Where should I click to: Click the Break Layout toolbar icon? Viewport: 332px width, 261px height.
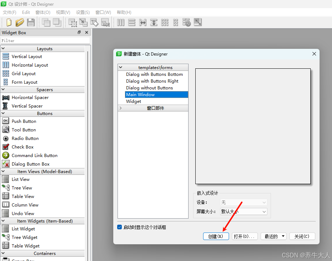[186, 22]
